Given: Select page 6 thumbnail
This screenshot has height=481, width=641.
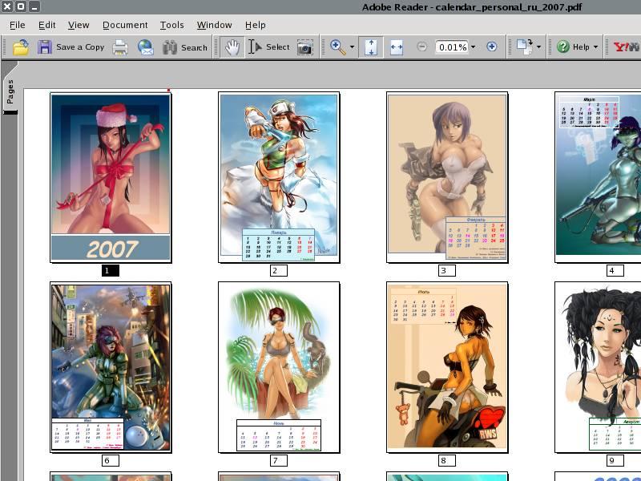Looking at the screenshot, I should [111, 367].
